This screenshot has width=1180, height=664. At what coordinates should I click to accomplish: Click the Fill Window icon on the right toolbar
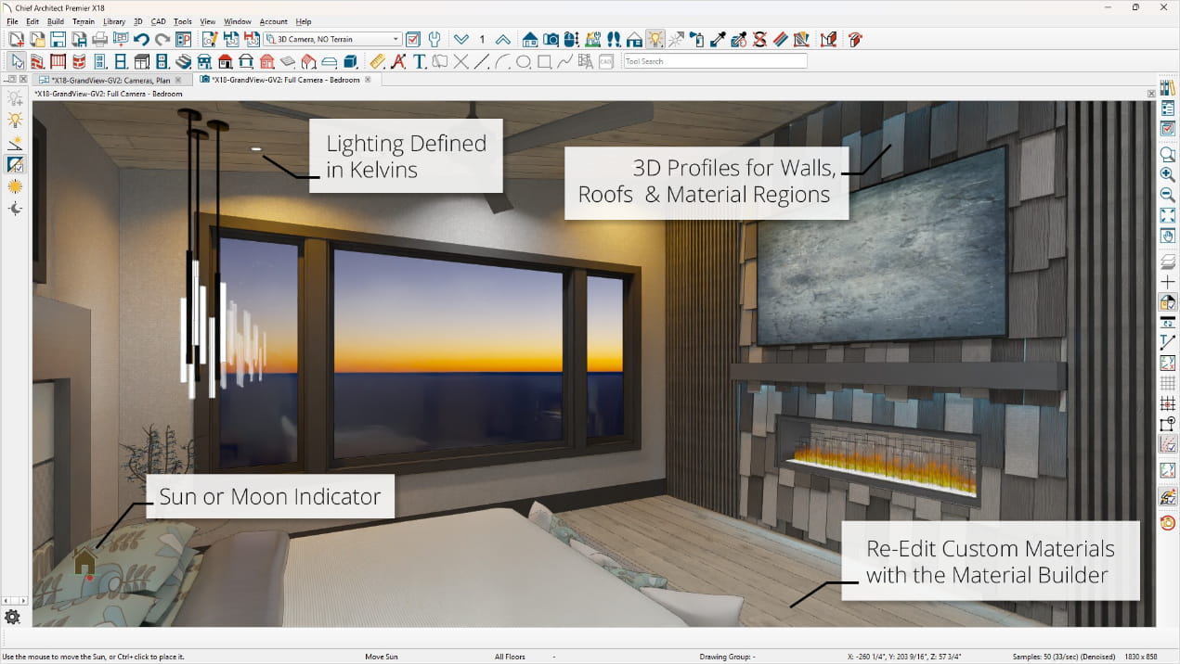(x=1168, y=215)
